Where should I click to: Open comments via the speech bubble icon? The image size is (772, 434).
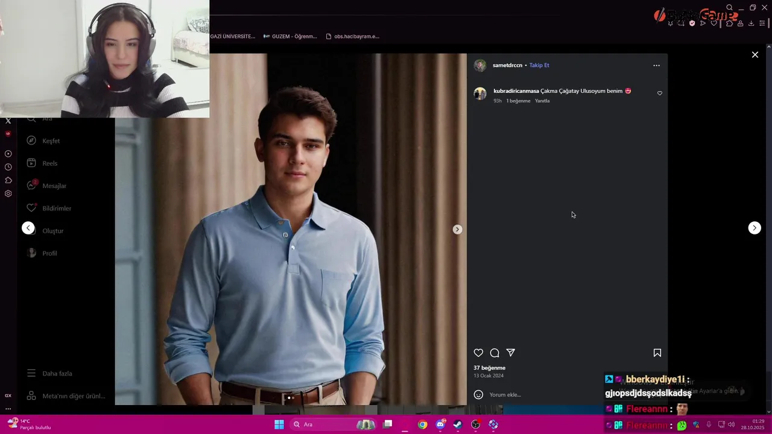click(x=495, y=353)
